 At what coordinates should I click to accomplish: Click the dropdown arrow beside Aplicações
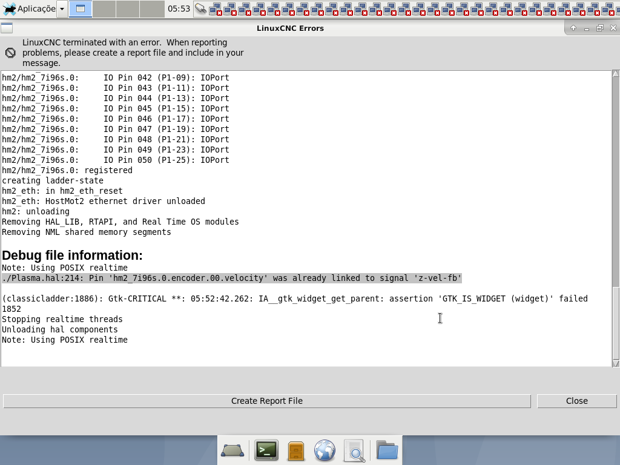click(x=62, y=8)
